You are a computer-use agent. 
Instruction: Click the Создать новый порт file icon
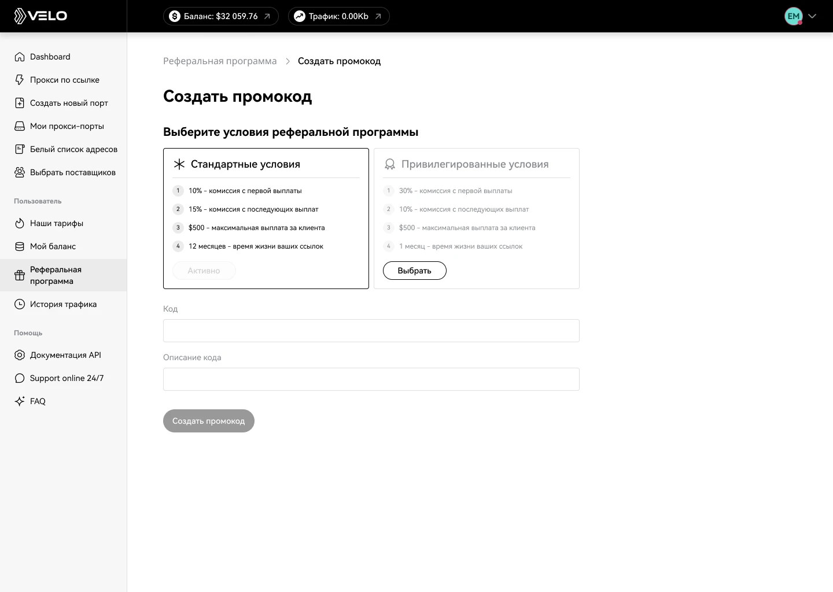[20, 103]
